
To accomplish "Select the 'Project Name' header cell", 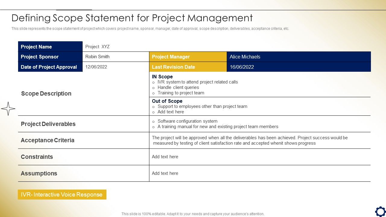I will [x=50, y=46].
